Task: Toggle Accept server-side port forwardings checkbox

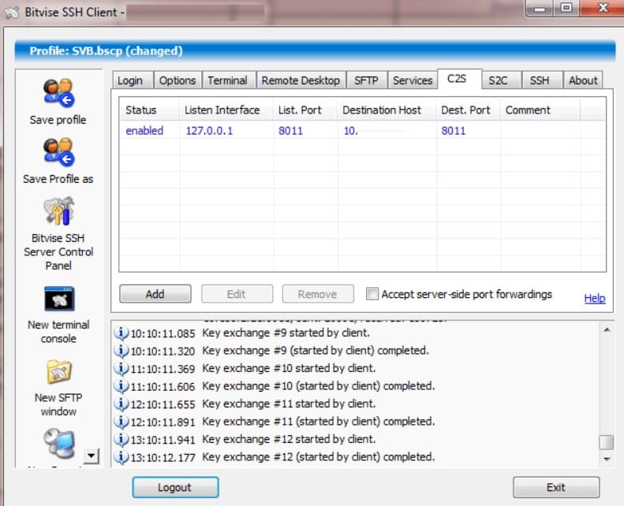Action: tap(372, 294)
